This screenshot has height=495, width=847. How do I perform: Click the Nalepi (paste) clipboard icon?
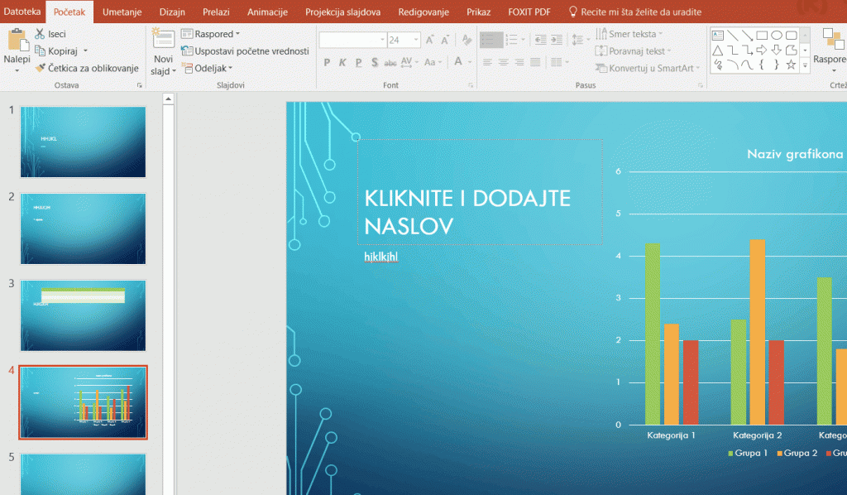pos(17,41)
